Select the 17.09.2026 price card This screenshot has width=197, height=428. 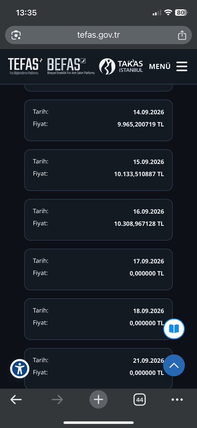98,270
